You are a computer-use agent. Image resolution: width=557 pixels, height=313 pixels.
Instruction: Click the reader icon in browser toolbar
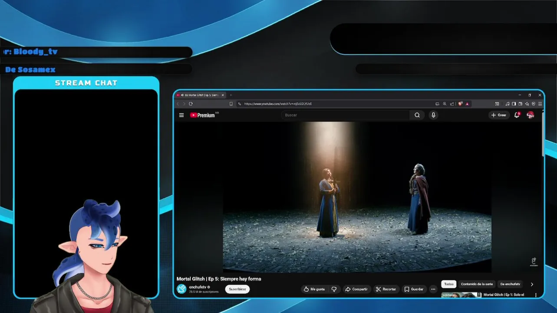[497, 104]
